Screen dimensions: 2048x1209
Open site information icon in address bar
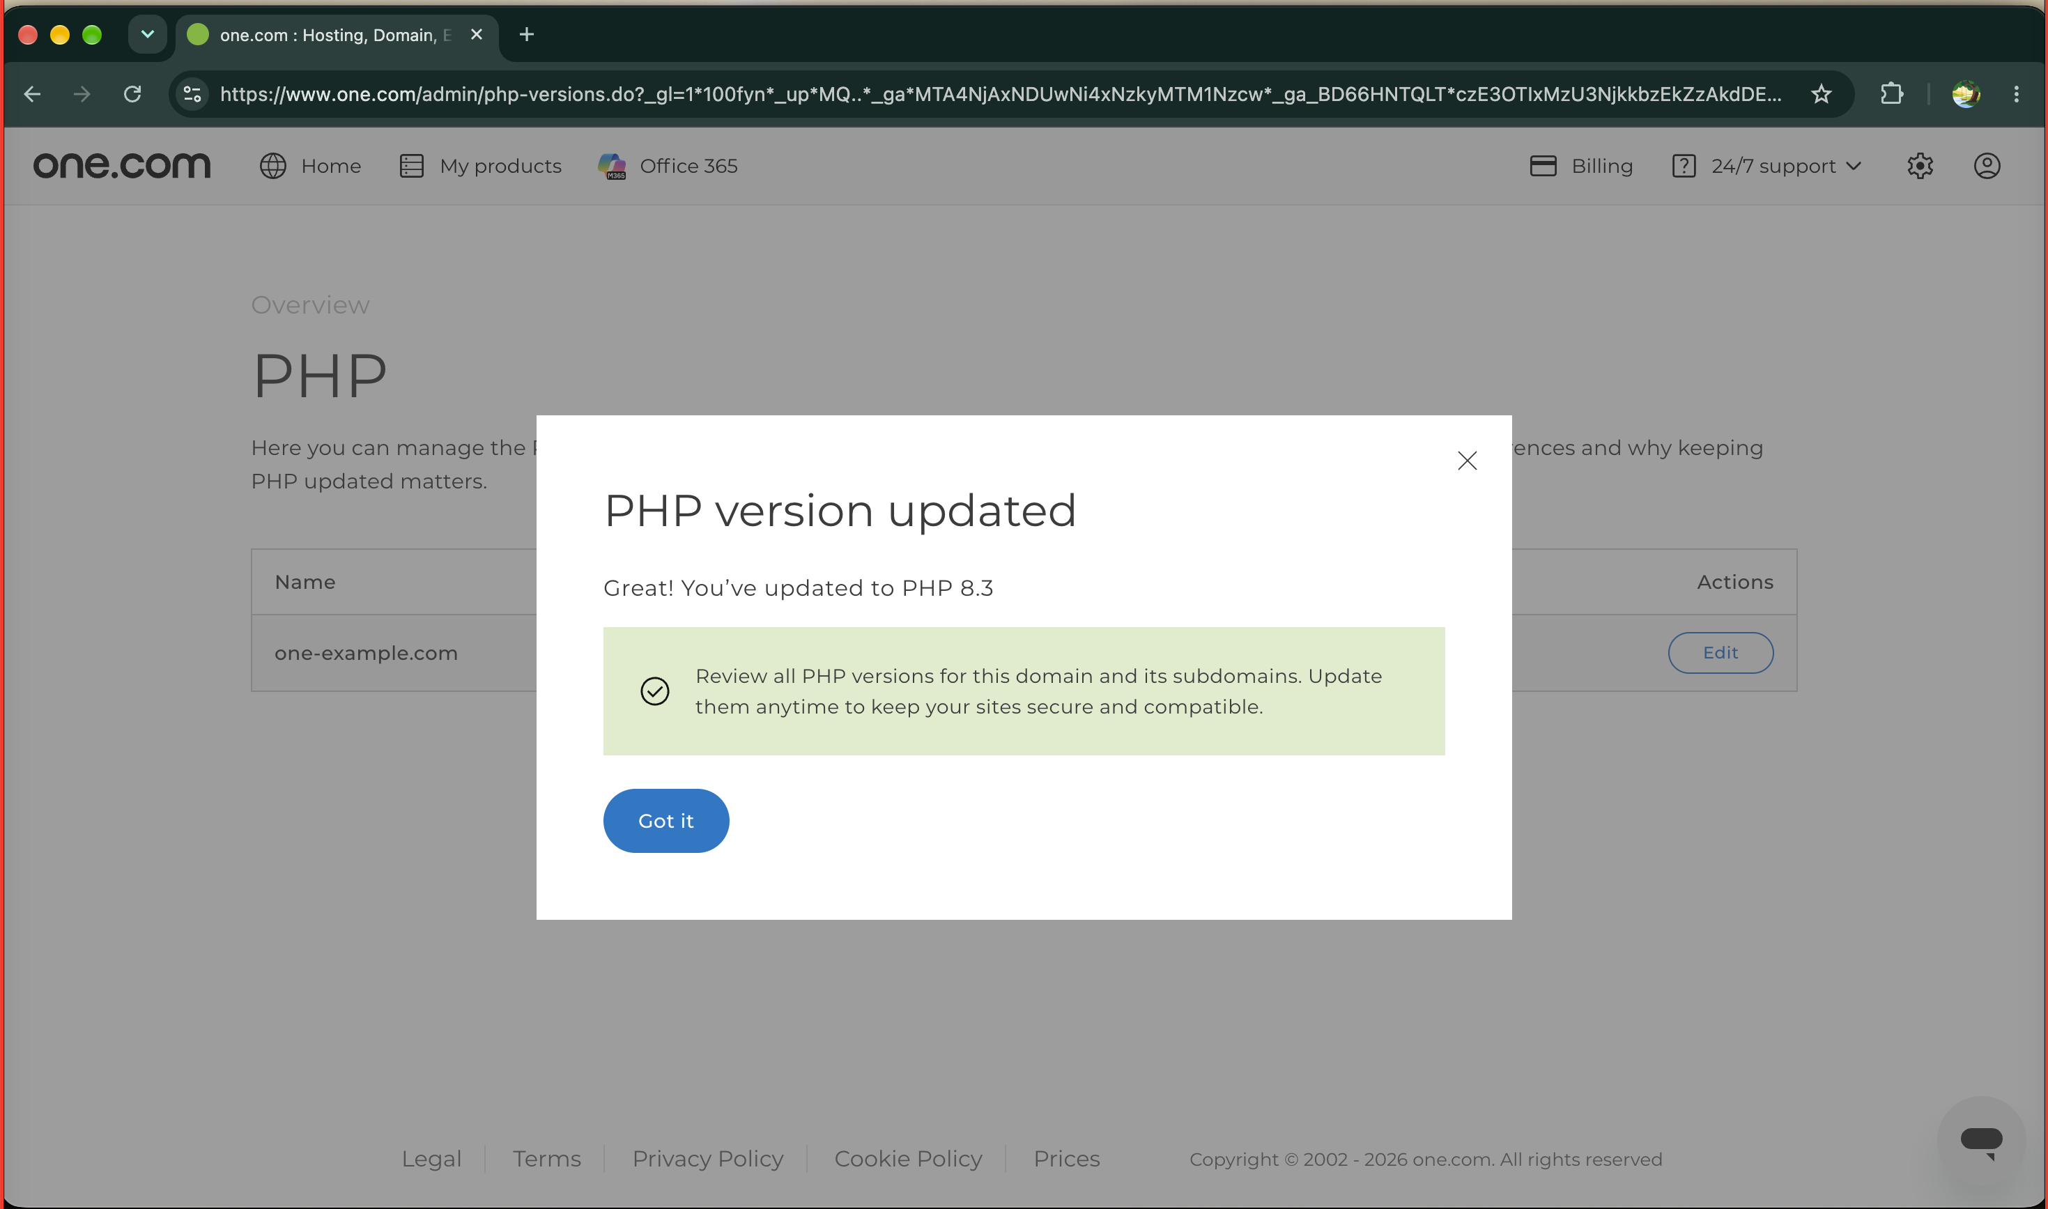click(192, 95)
